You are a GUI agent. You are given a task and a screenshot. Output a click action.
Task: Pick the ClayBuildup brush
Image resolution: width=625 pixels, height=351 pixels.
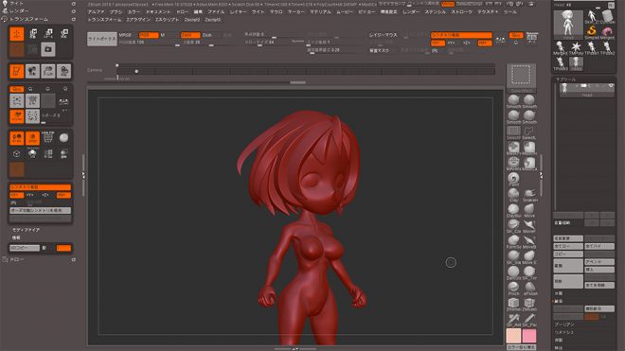pyautogui.click(x=513, y=210)
